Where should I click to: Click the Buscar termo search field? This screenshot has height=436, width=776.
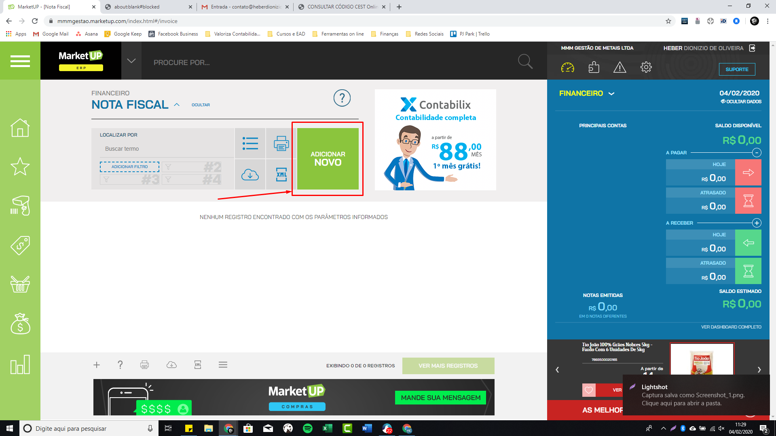tap(167, 149)
